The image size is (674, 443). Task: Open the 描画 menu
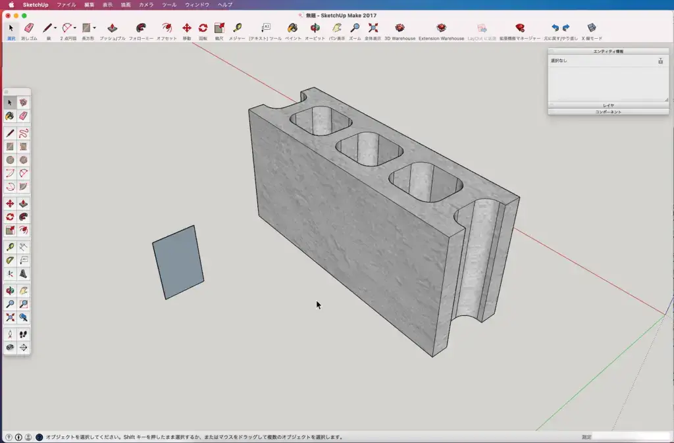pos(126,5)
